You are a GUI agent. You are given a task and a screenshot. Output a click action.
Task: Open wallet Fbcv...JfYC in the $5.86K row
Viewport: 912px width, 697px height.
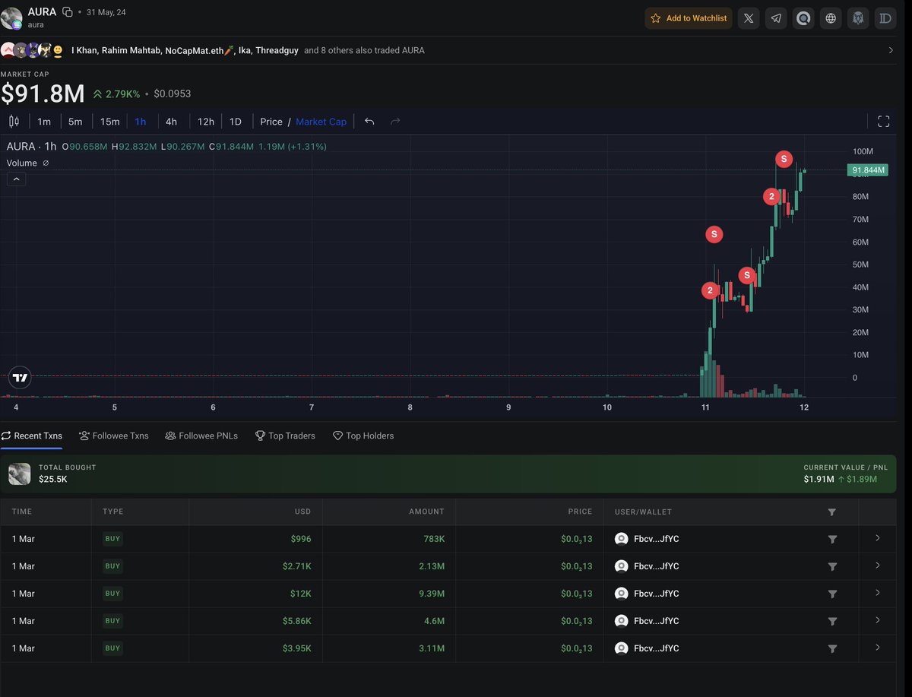[x=657, y=621]
